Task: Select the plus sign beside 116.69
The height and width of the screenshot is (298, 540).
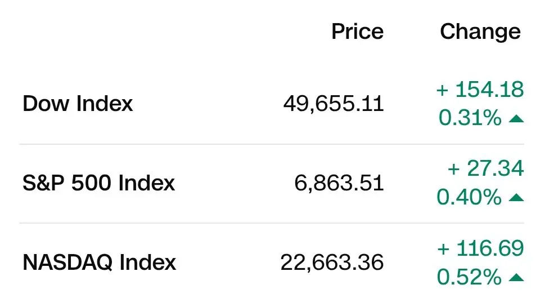Action: 444,249
